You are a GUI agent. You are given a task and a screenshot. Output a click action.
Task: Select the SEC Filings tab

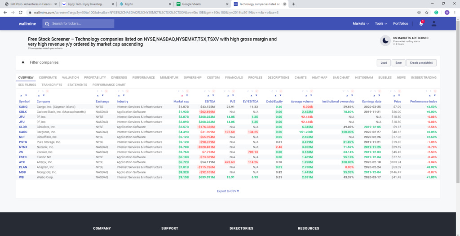tap(27, 85)
